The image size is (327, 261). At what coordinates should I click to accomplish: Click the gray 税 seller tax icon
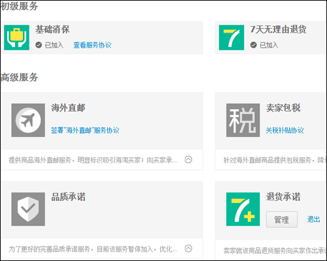click(243, 120)
